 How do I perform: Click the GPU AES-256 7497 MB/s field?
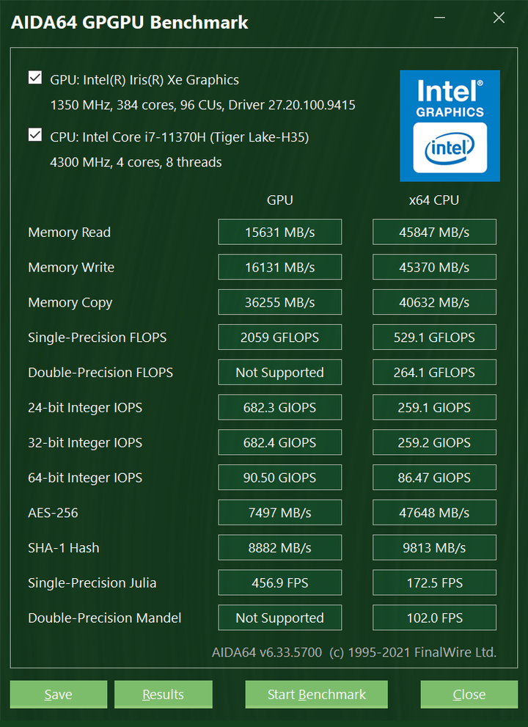pyautogui.click(x=280, y=512)
